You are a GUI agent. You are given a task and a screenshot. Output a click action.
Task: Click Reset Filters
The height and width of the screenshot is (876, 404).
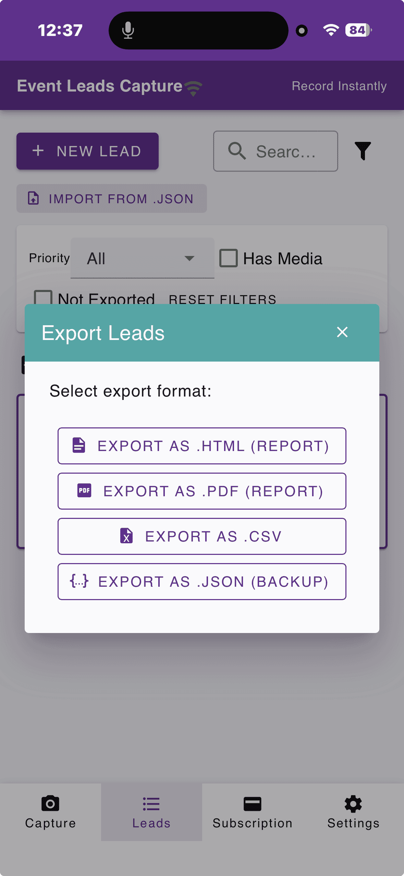click(x=222, y=299)
